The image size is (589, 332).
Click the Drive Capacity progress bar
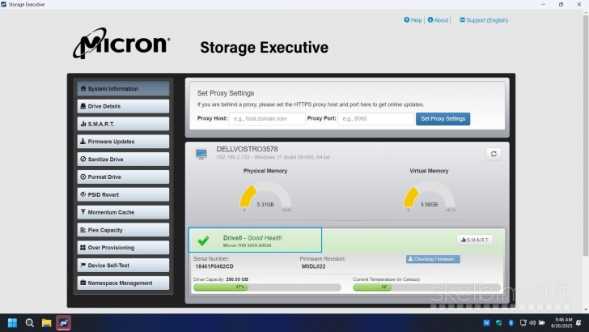coord(267,287)
